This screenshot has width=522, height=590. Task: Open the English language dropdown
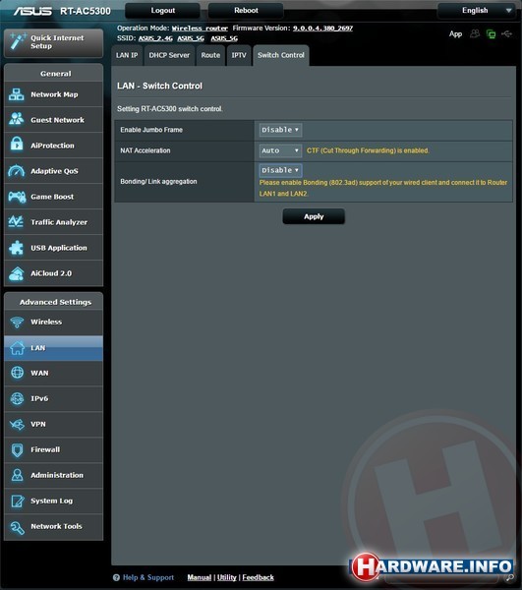click(477, 11)
